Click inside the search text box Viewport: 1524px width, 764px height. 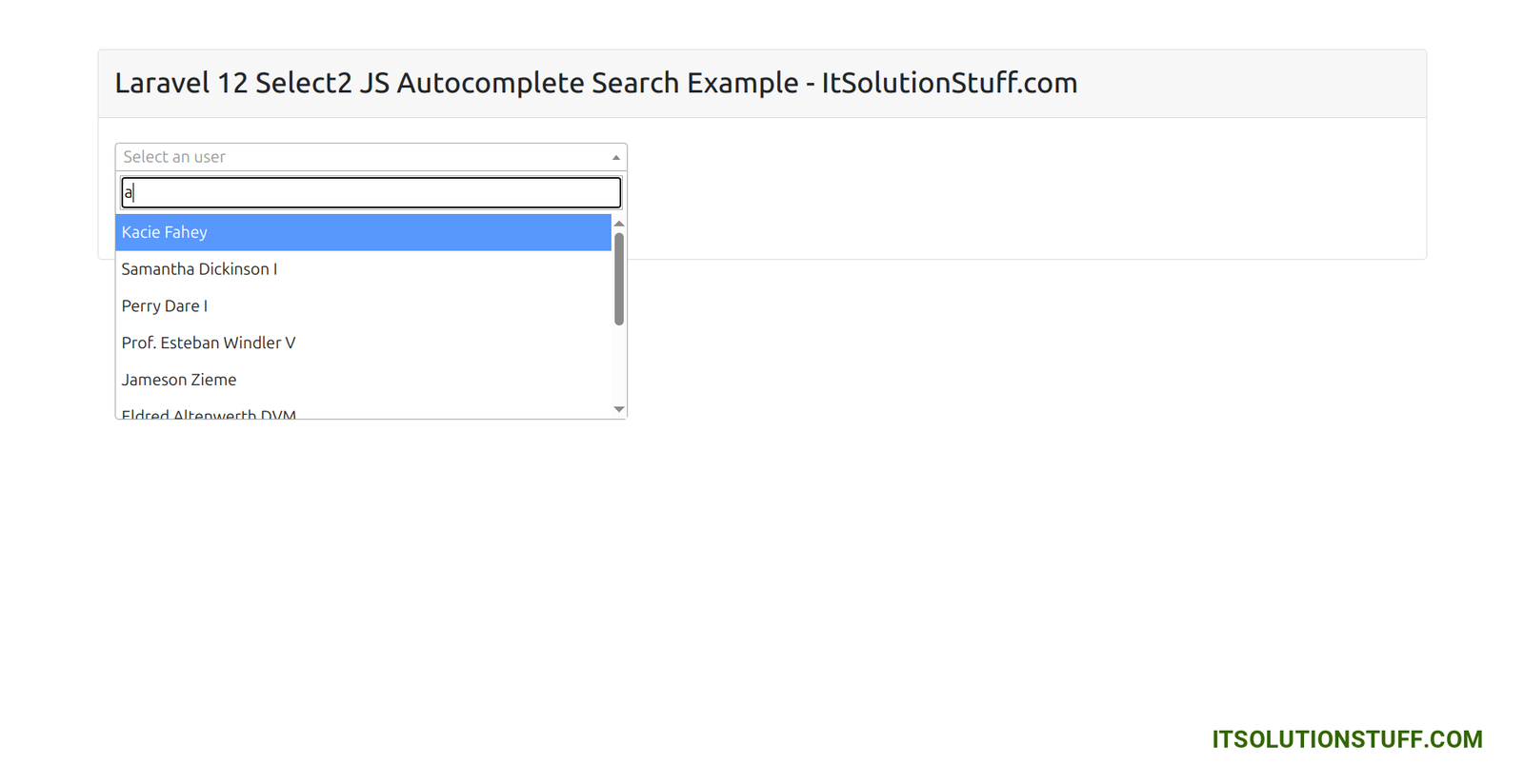371,192
